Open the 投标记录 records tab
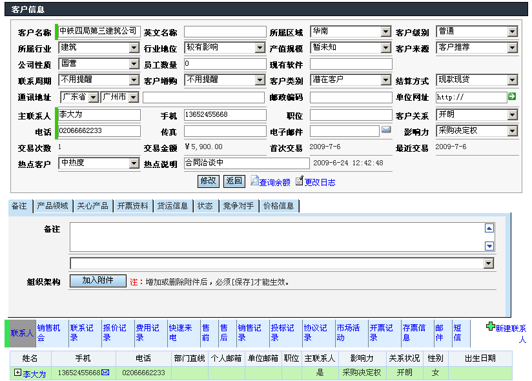Viewport: 532px width, 381px height. point(285,333)
